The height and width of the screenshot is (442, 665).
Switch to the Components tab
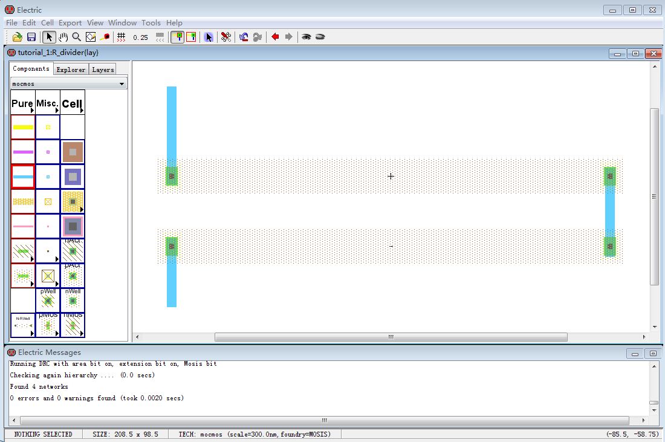(x=31, y=69)
